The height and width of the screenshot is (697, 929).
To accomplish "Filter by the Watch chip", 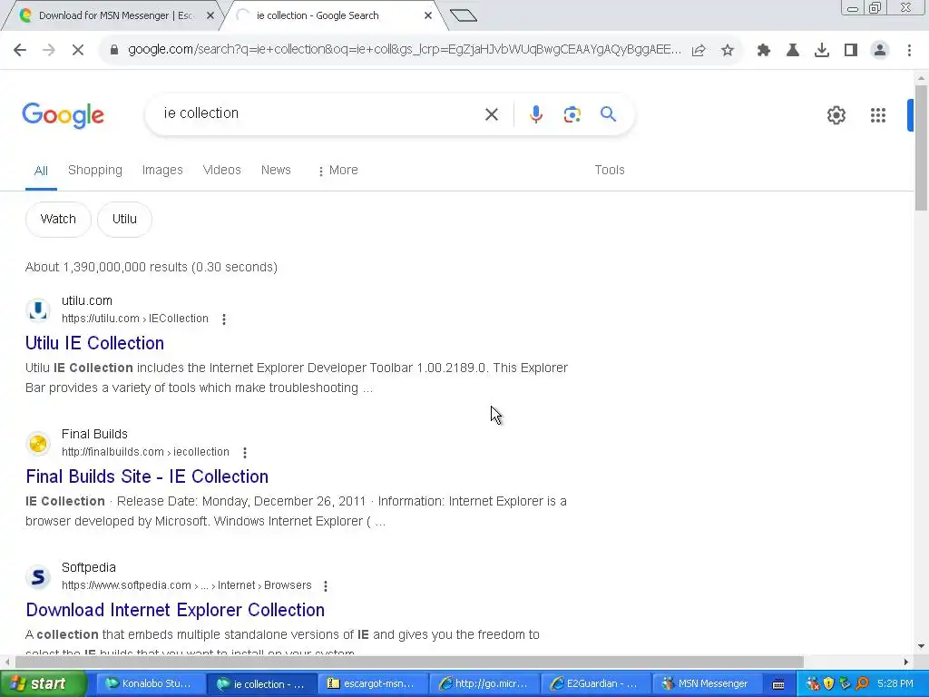I will (58, 220).
